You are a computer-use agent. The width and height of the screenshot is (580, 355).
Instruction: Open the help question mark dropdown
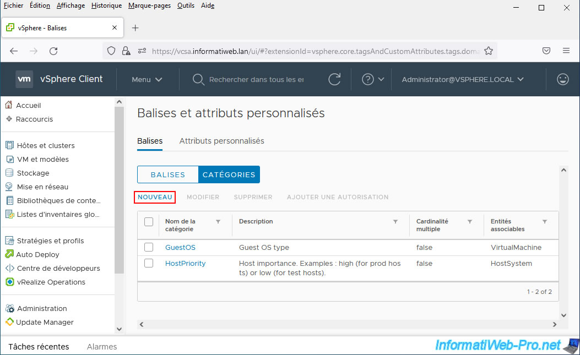coord(373,79)
